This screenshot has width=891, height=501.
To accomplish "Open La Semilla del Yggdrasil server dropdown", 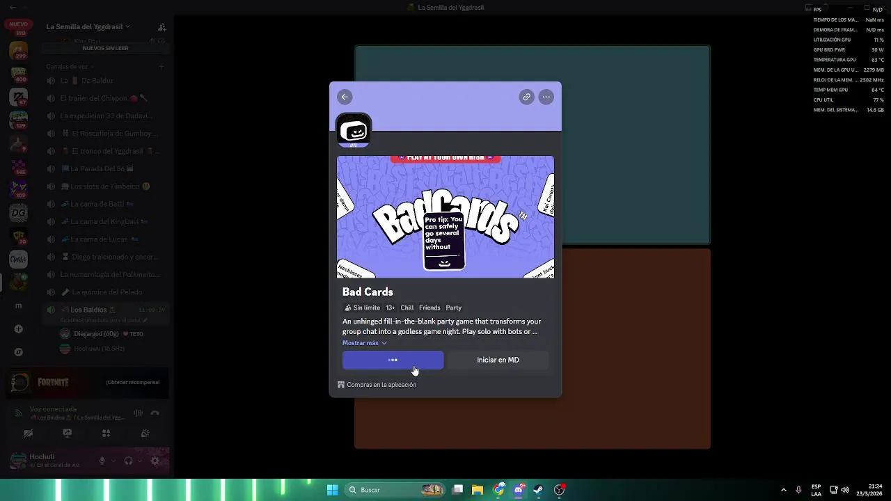I will [x=88, y=26].
